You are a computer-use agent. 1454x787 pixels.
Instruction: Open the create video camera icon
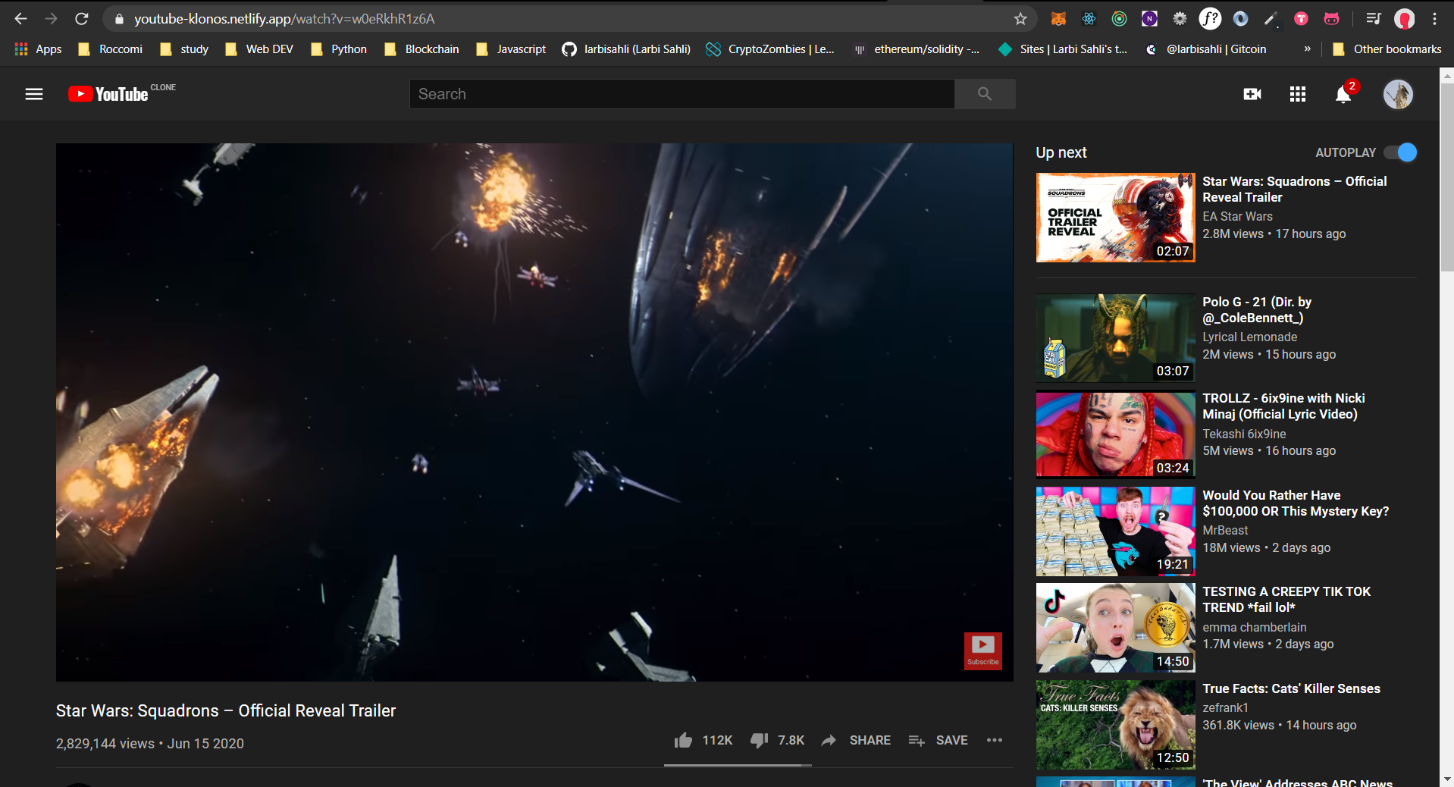click(x=1252, y=94)
